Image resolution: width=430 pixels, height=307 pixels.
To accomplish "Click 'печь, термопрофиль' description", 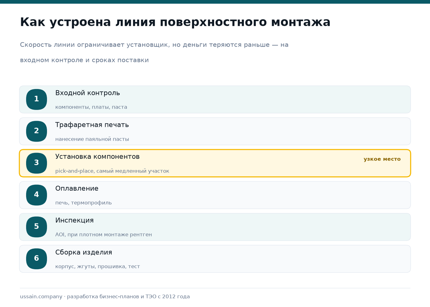I will 84,203.
